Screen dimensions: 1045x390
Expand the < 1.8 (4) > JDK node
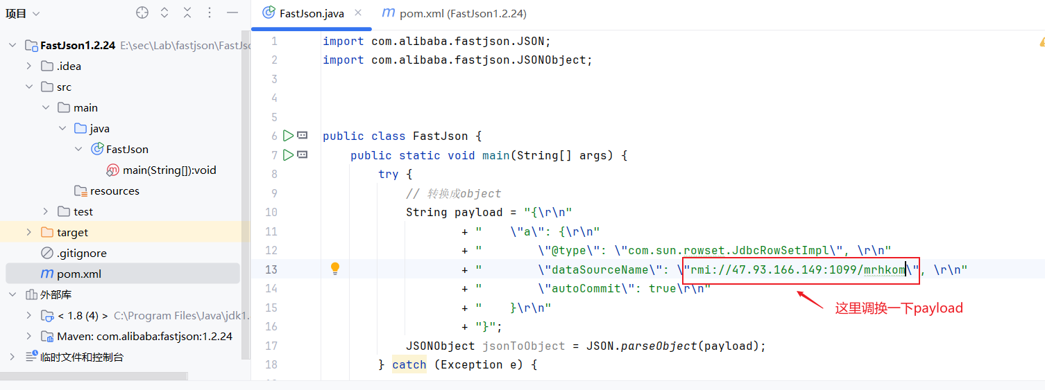point(28,315)
